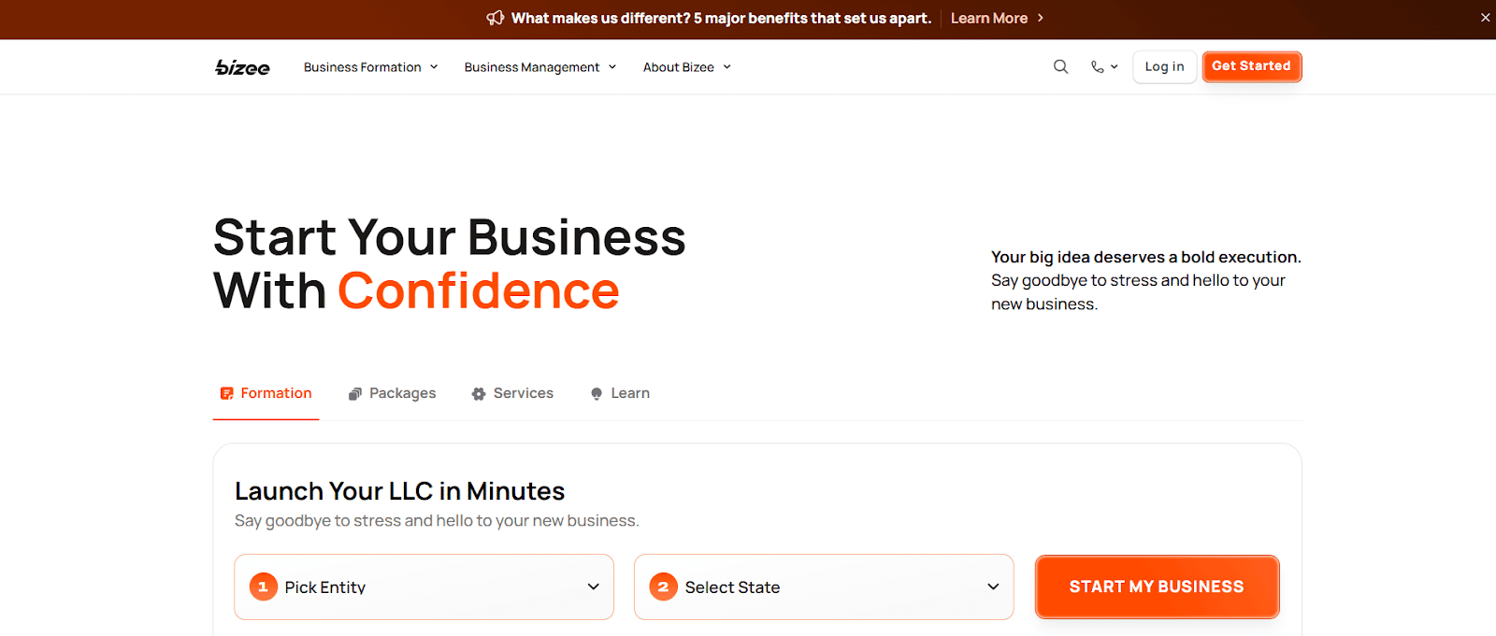Expand the Business Formation menu
This screenshot has height=636, width=1496.
(x=370, y=67)
